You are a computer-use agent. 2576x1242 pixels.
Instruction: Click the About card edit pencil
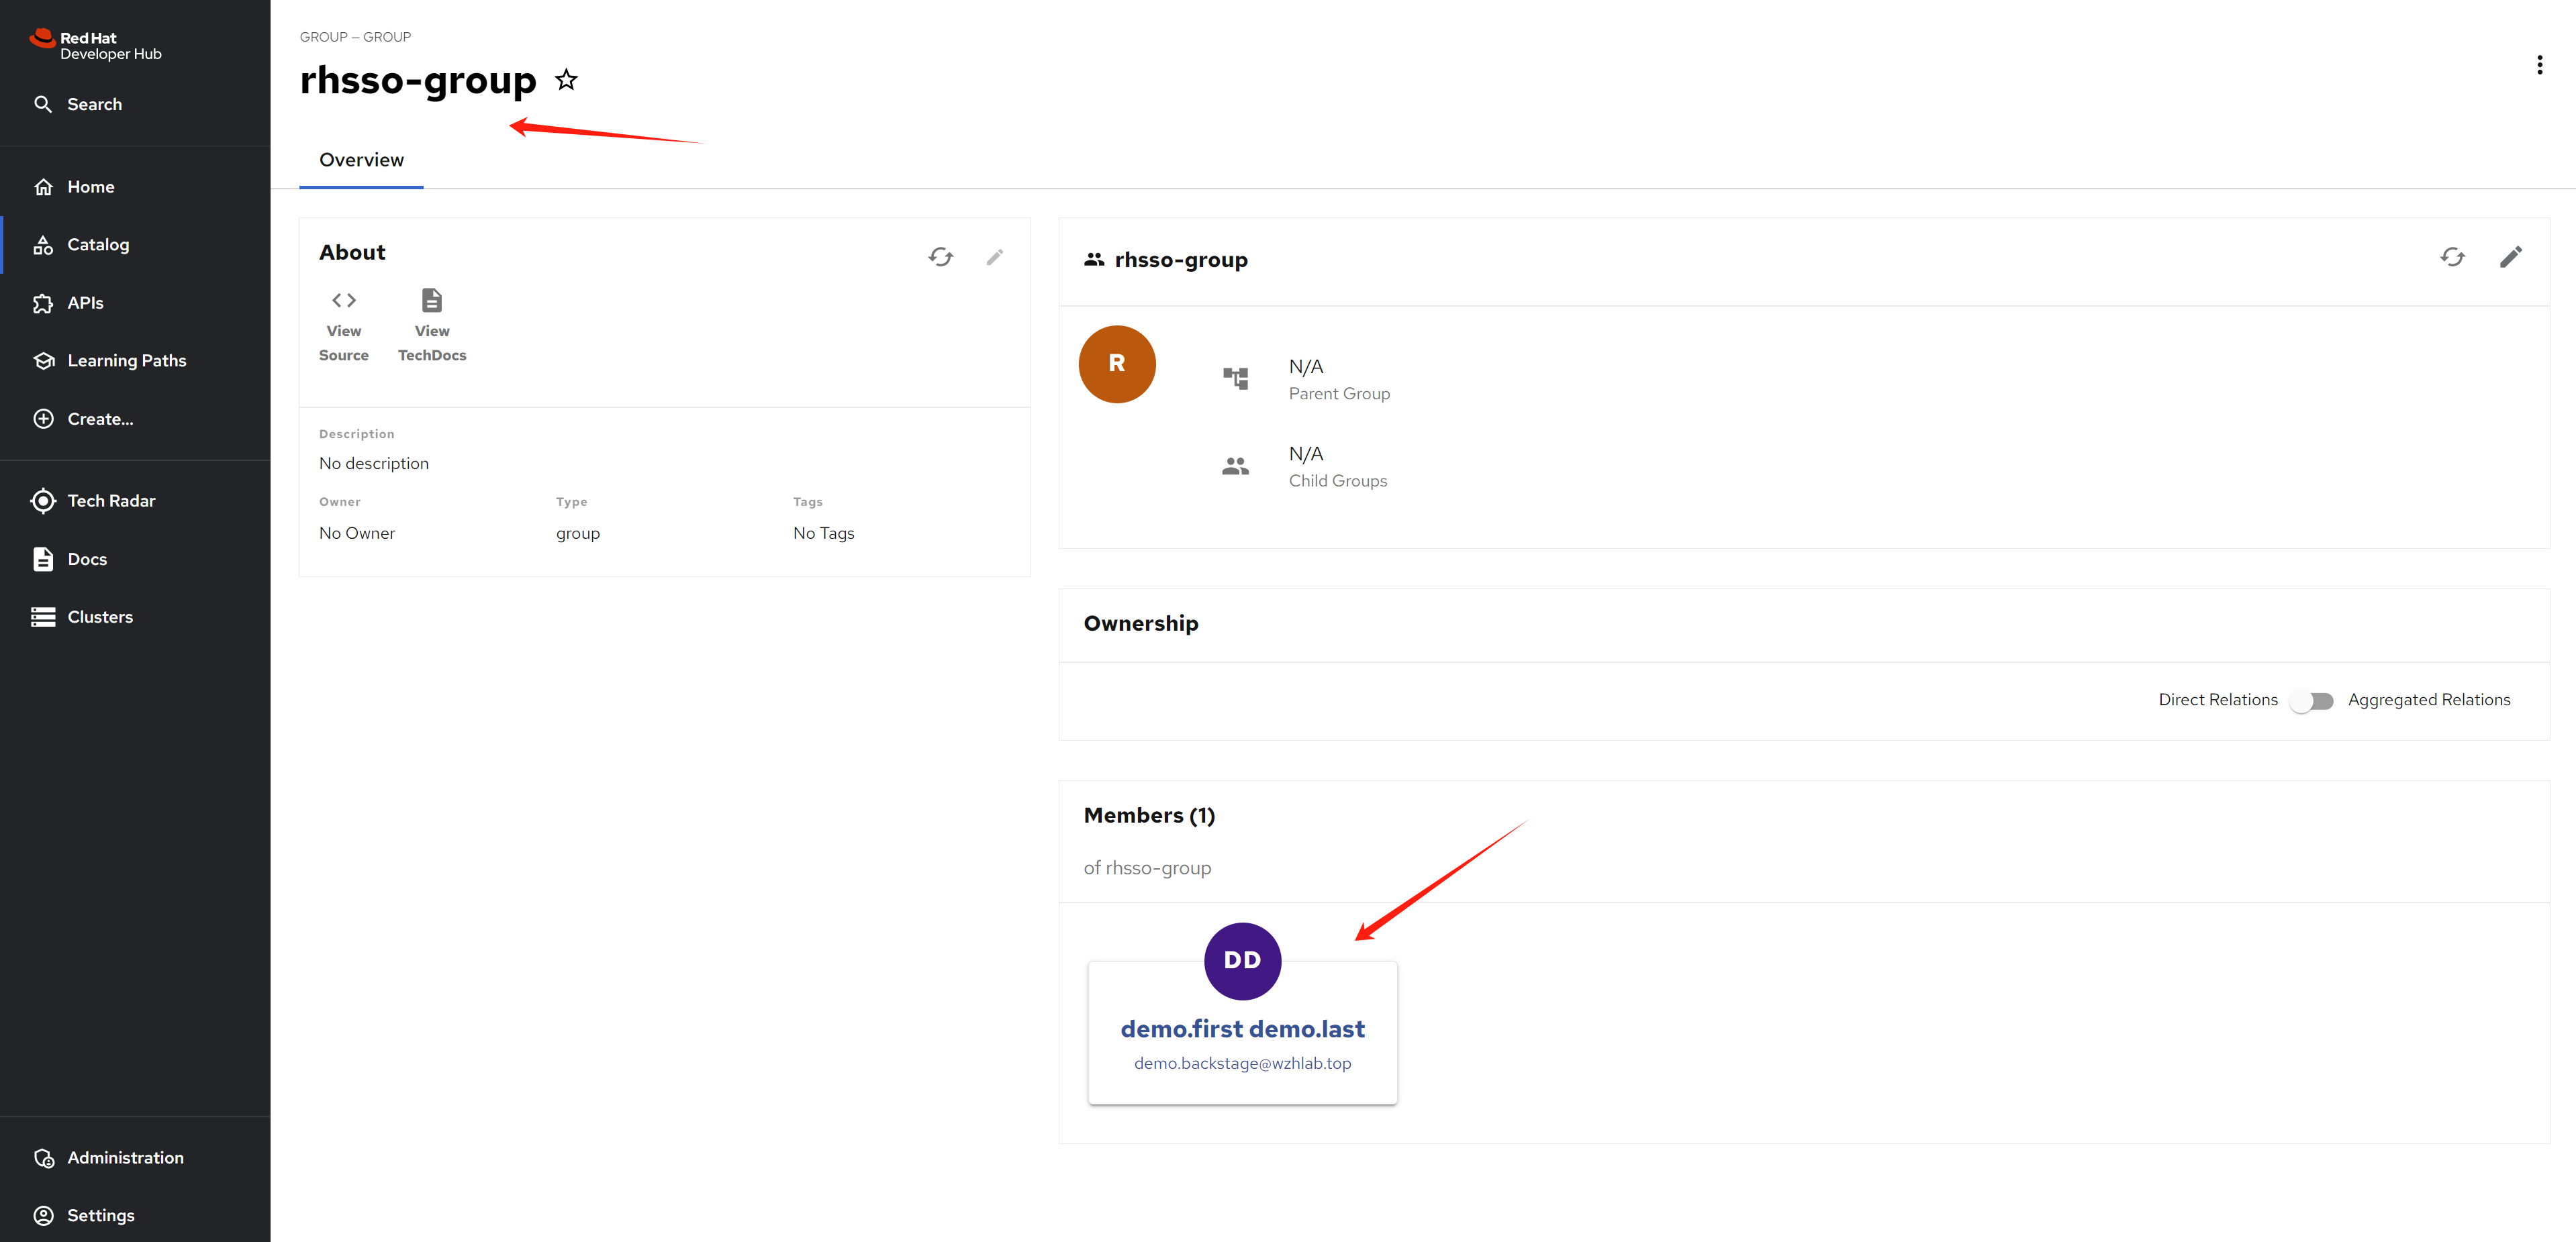(x=994, y=257)
